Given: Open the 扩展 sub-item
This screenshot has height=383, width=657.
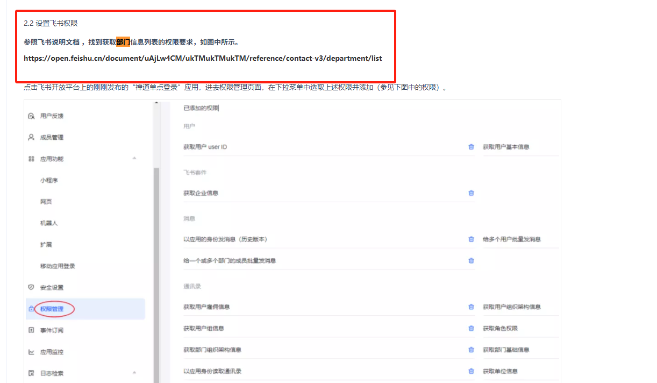Looking at the screenshot, I should (x=46, y=245).
